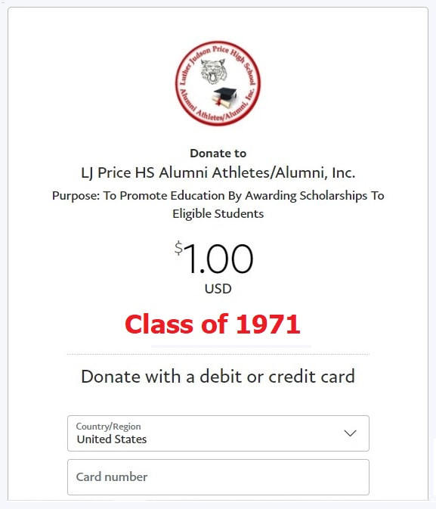Click the USD currency label
Image resolution: width=436 pixels, height=509 pixels.
pos(218,289)
